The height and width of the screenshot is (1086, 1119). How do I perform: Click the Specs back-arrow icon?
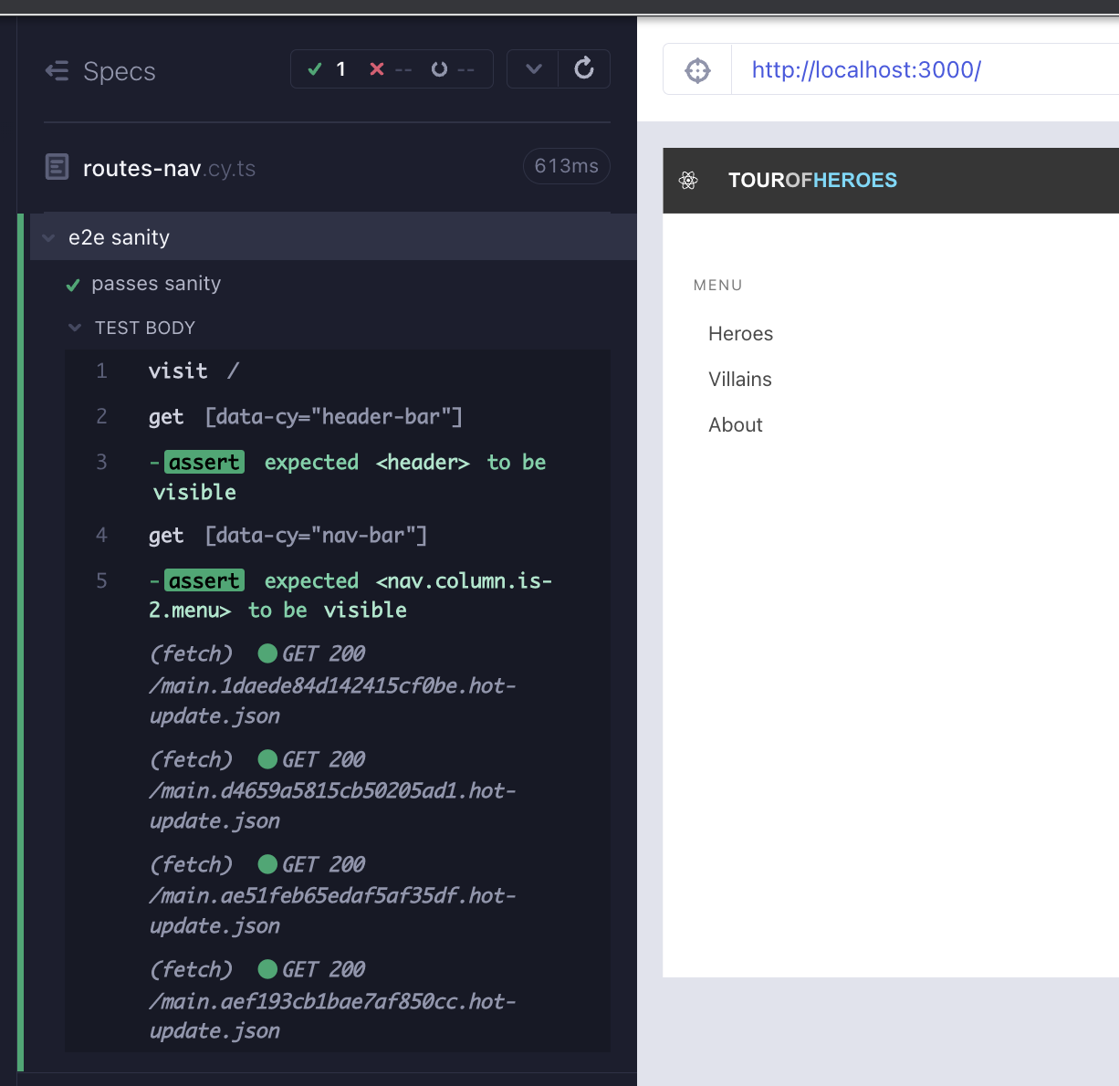[x=57, y=71]
